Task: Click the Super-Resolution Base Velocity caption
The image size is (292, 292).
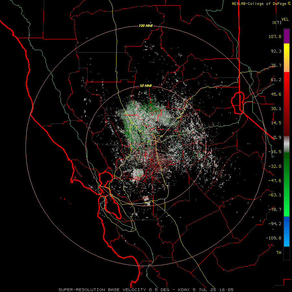Action: tap(146, 290)
